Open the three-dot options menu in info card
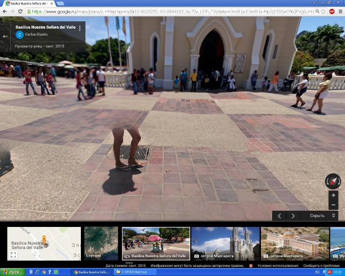Screen dimensions: 345x276 tap(80, 28)
